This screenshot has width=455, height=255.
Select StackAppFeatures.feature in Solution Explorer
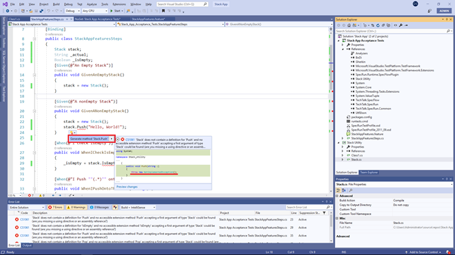[367, 134]
